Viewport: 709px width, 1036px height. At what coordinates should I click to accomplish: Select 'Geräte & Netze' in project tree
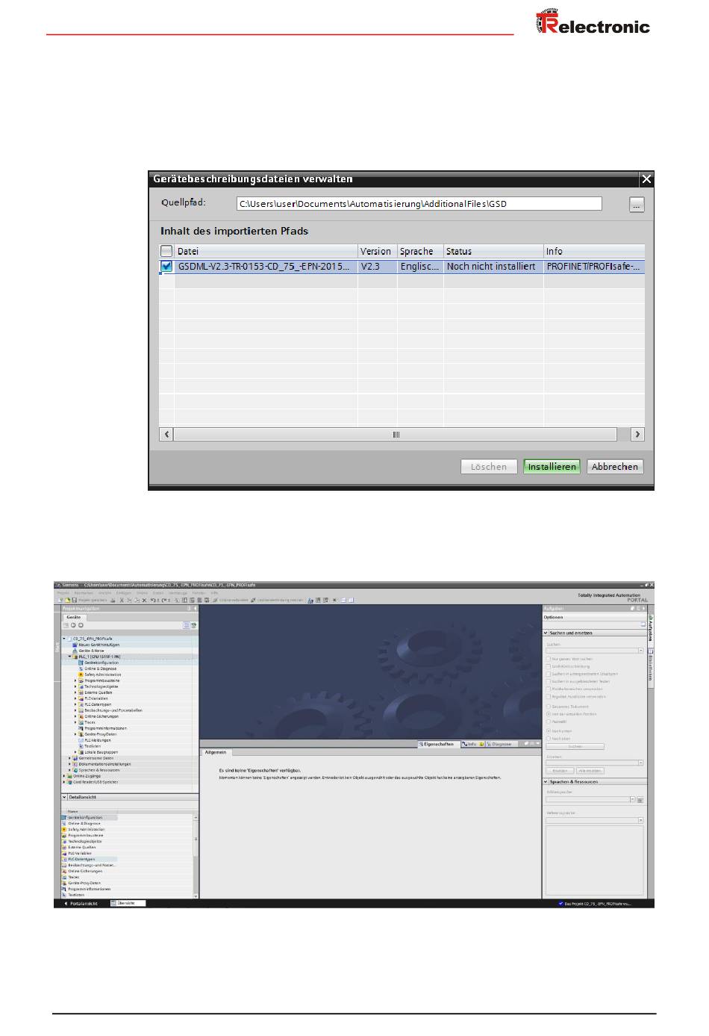92,651
